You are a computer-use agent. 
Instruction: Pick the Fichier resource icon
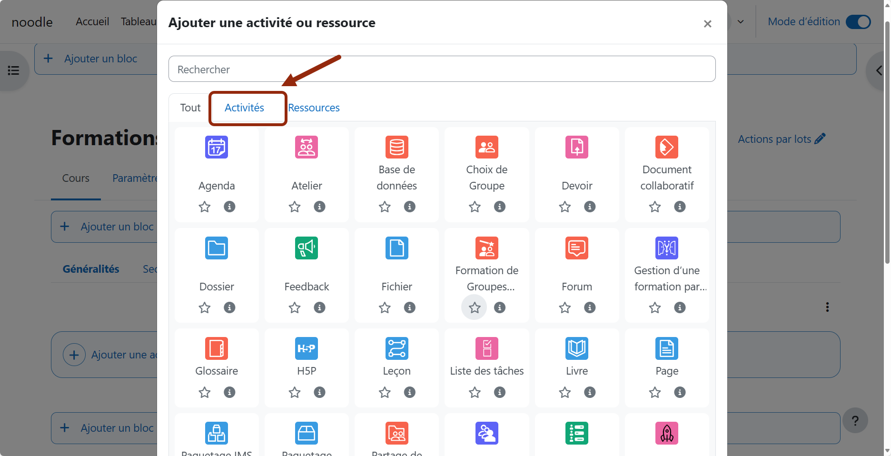tap(396, 248)
